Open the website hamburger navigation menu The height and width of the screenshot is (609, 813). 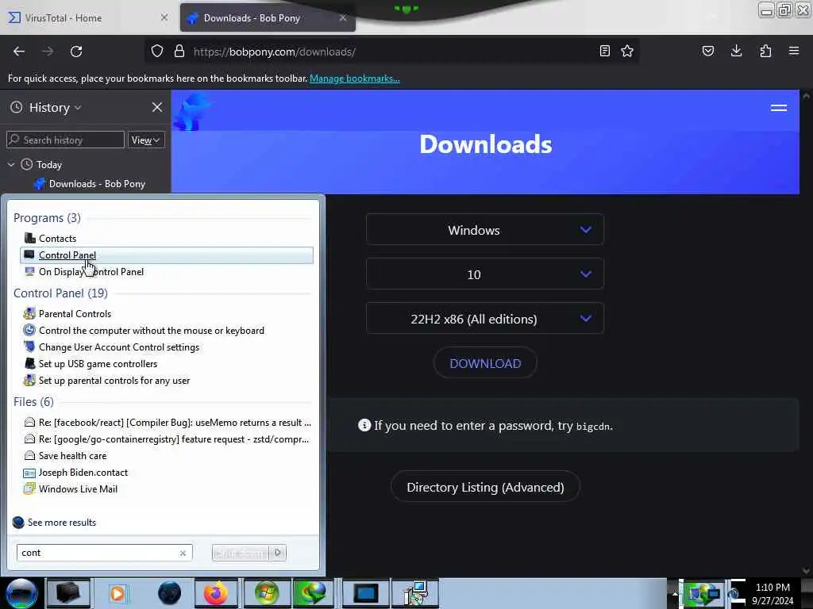[779, 108]
